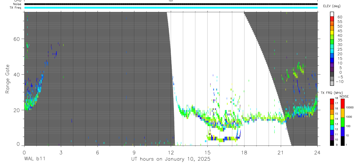Screen dimensions: 357x165
Task: Click the x-axis tick label '9'
Action: click(134, 152)
